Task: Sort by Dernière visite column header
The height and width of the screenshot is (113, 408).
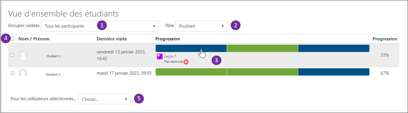Action: click(112, 39)
